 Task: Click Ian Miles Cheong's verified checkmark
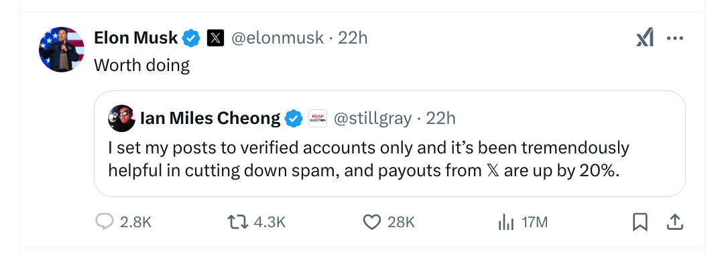(294, 119)
